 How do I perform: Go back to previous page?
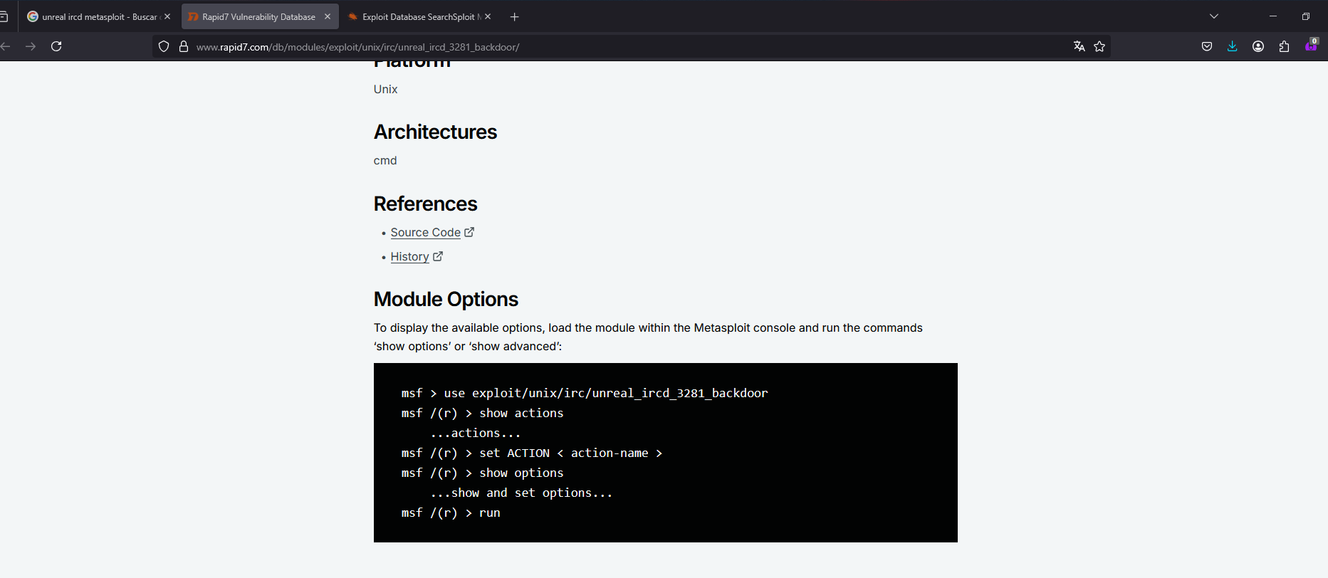[x=6, y=46]
